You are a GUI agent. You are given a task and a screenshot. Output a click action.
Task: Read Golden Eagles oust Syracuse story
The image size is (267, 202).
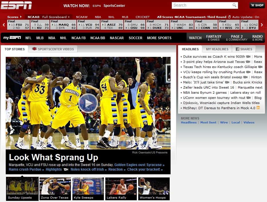pyautogui.click(x=139, y=165)
